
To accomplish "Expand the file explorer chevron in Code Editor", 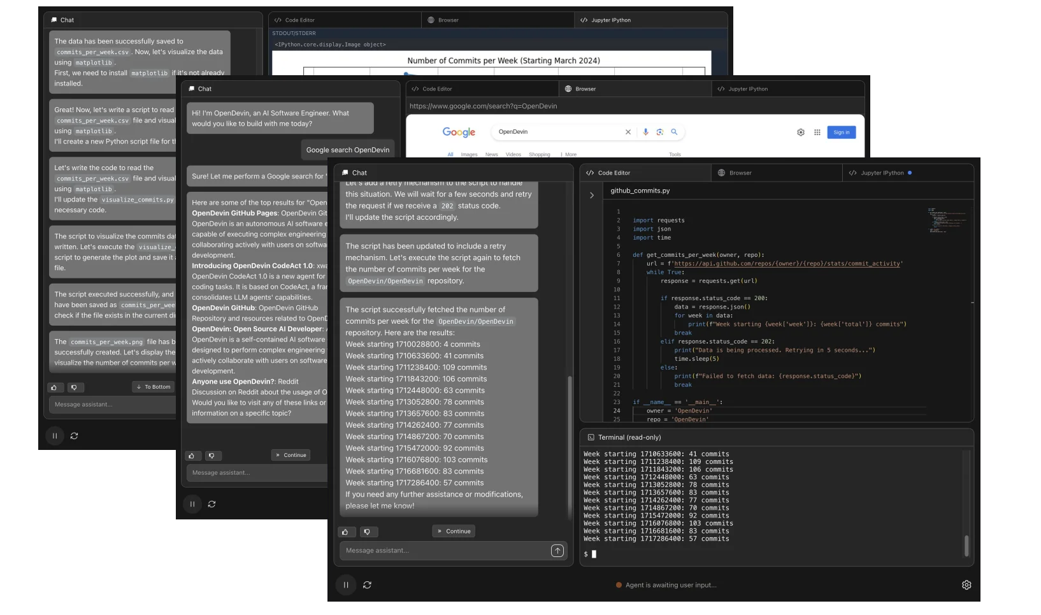I will (x=592, y=195).
